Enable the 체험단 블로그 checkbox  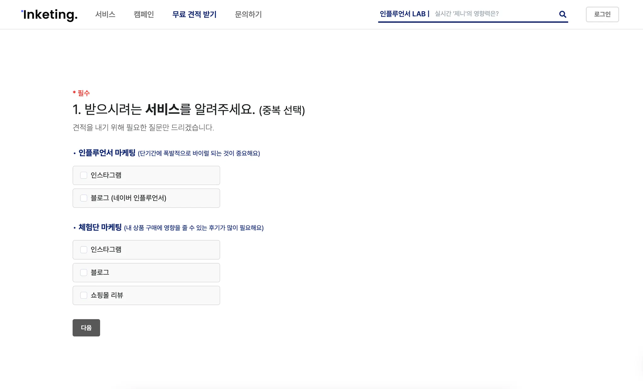click(84, 273)
